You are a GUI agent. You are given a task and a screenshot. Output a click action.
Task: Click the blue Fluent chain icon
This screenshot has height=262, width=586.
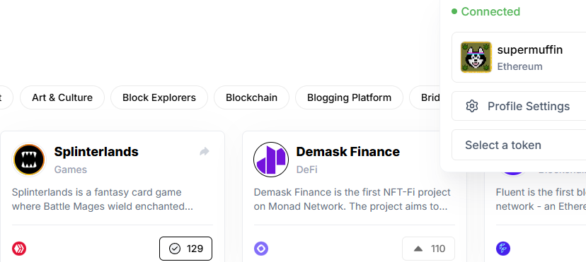coord(503,249)
